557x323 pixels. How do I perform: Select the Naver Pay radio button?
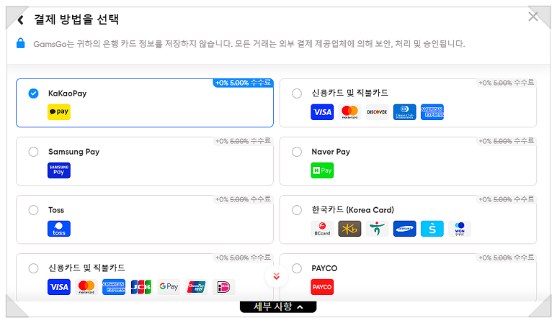(297, 152)
